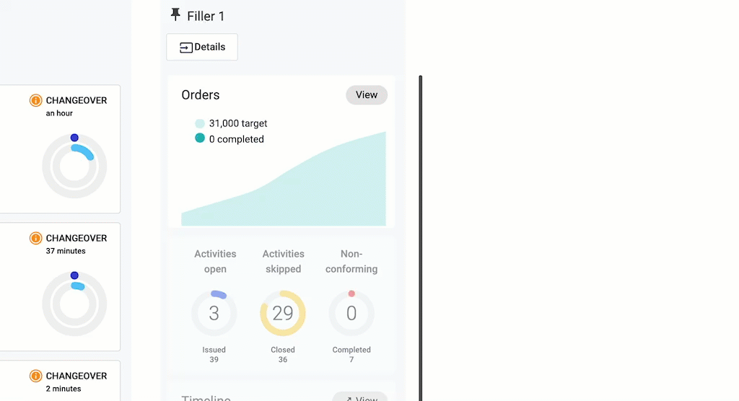Viewport: 739px width, 401px height.
Task: Click the Closed 36 label
Action: [x=283, y=354]
